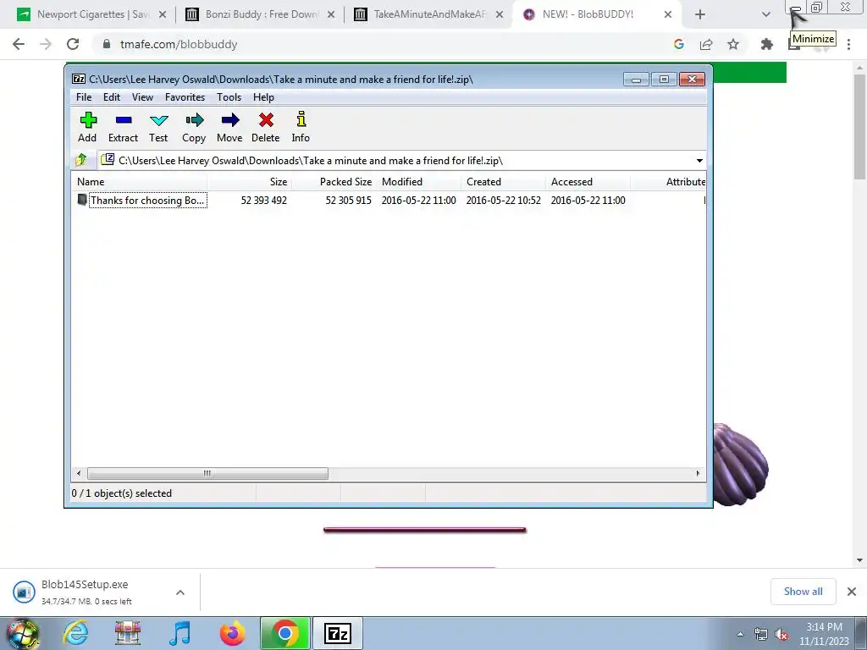The image size is (867, 650).
Task: Run the Test archive tool
Action: coord(158,127)
